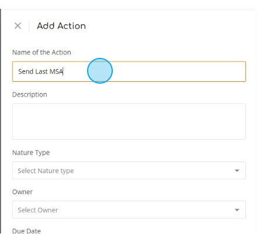Click into the Description text area

click(x=129, y=122)
